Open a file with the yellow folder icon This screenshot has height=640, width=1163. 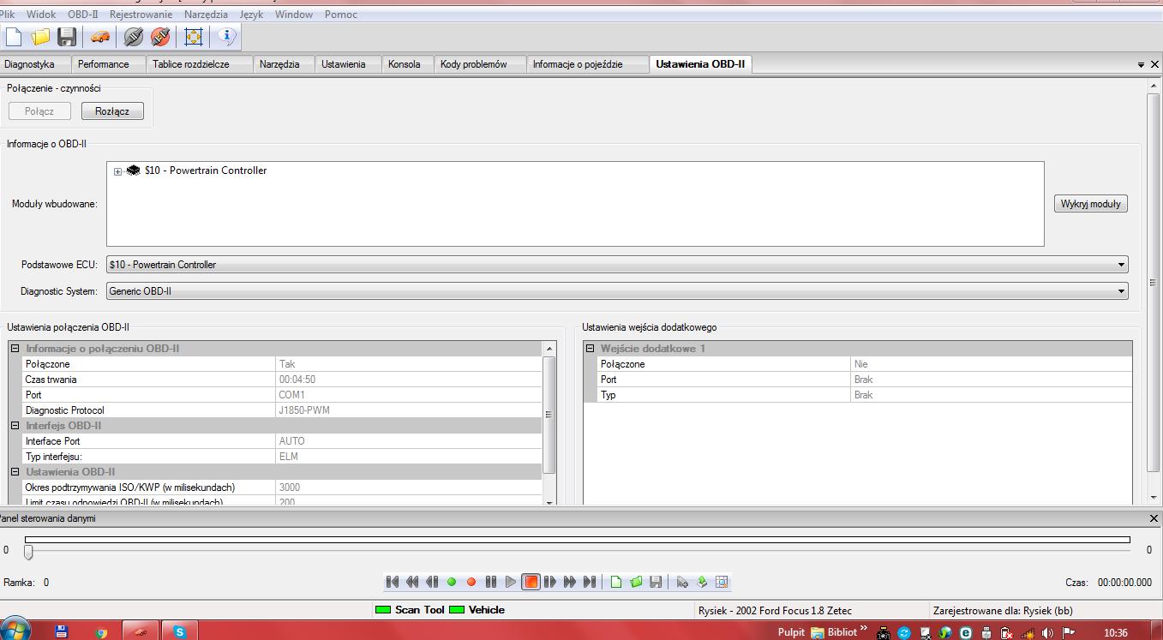click(x=40, y=37)
